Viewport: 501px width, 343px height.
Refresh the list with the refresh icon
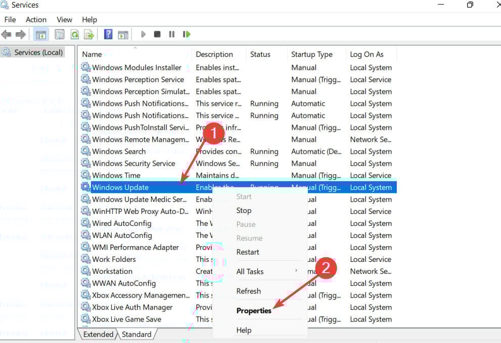click(74, 34)
